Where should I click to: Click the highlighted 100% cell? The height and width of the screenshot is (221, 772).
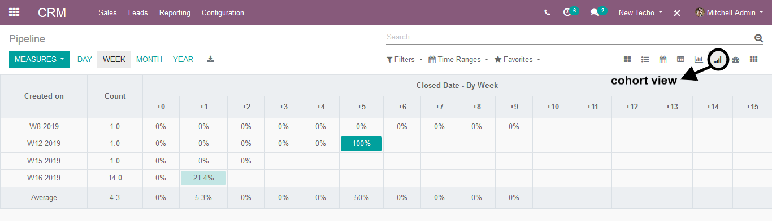pos(361,144)
